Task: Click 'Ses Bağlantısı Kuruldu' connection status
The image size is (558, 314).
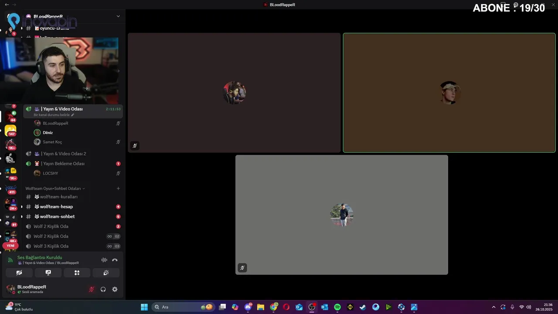Action: click(40, 257)
